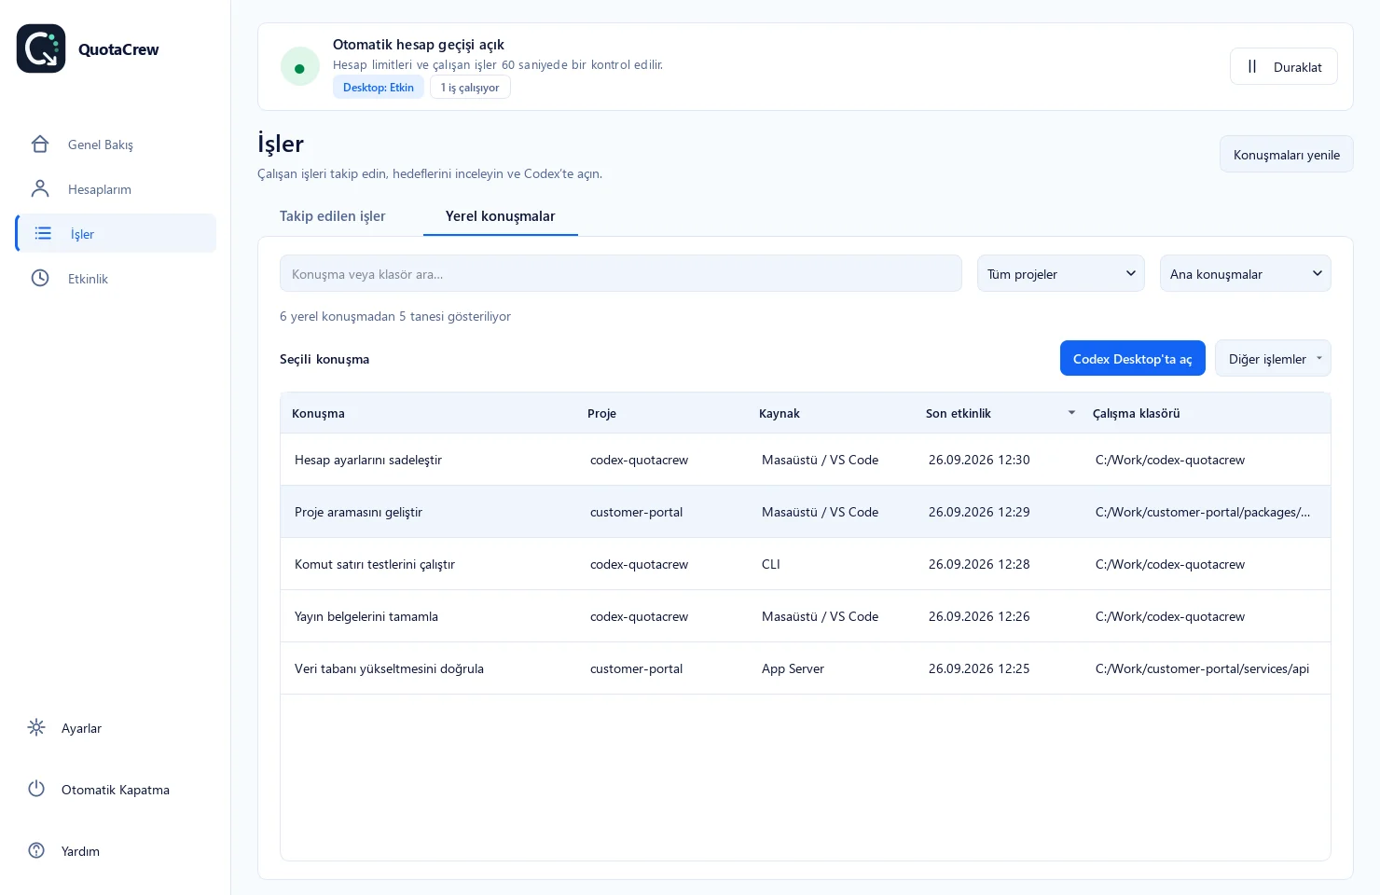The width and height of the screenshot is (1380, 895).
Task: Click the QuotaCrew logo icon
Action: [41, 48]
